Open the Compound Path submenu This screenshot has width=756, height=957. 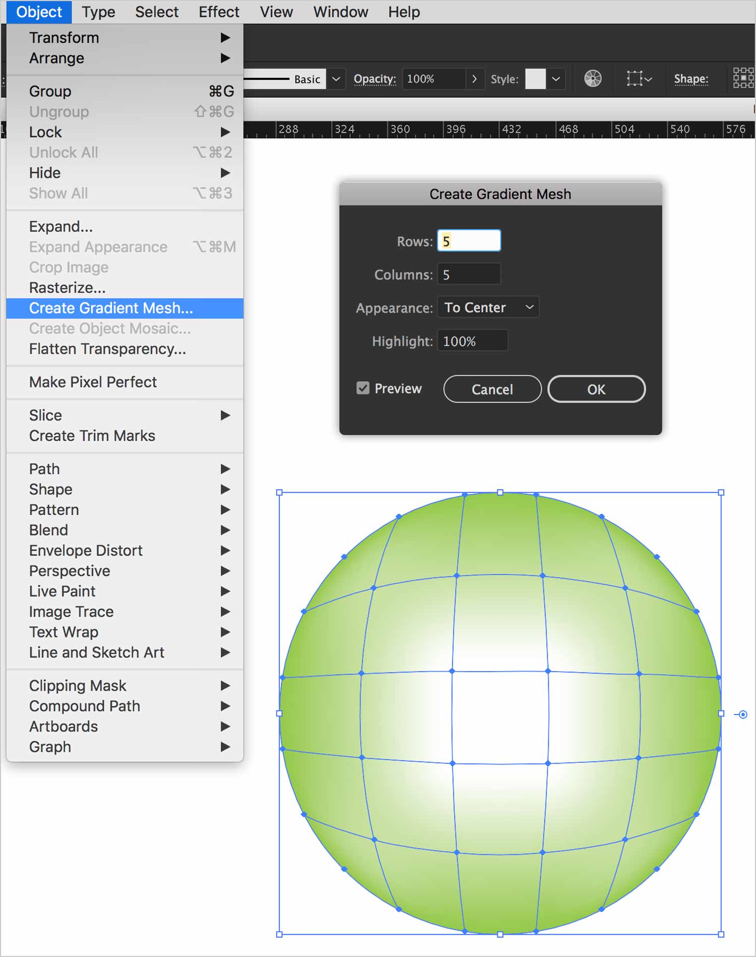[x=125, y=706]
